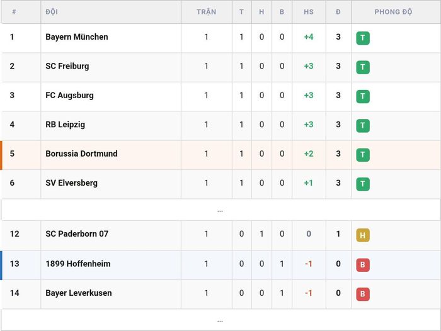
Task: Click the PHONG ĐỘ column header
Action: pyautogui.click(x=393, y=12)
